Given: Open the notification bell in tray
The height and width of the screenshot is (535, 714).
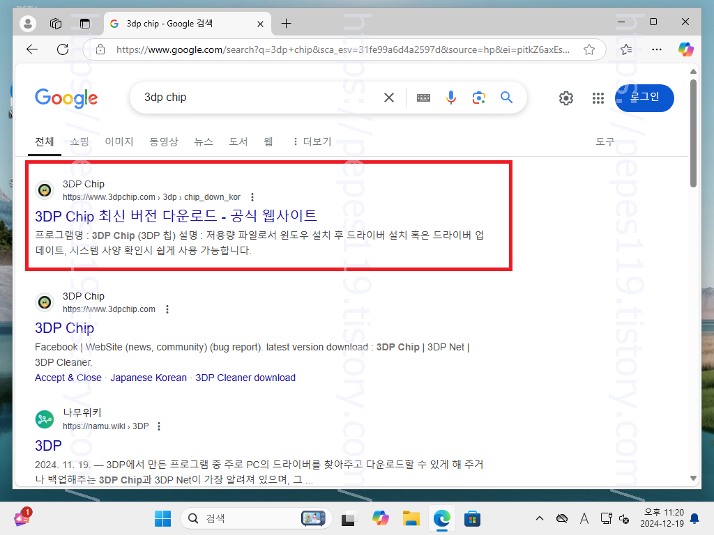Looking at the screenshot, I should point(695,518).
